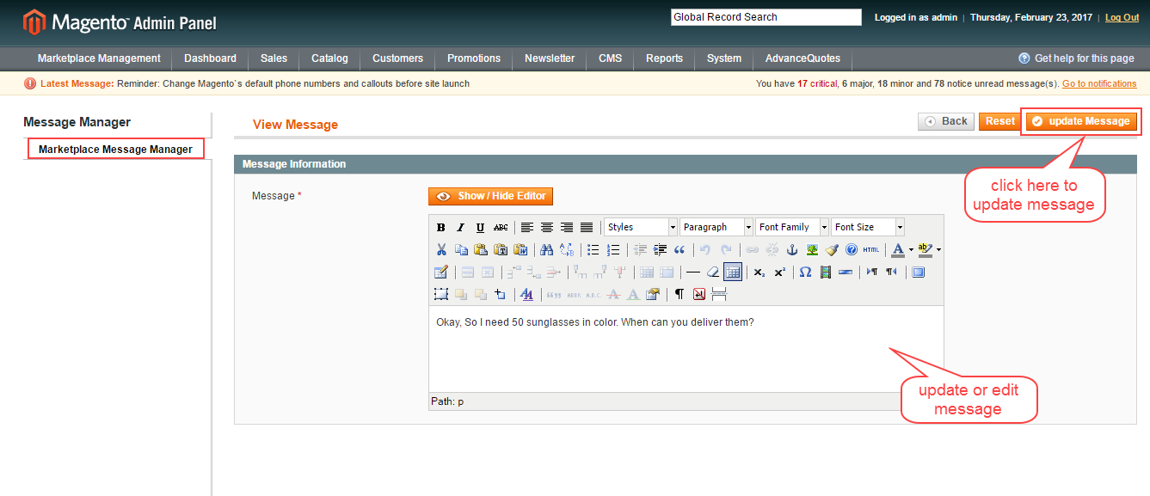
Task: Open the Dashboard menu
Action: coord(210,58)
